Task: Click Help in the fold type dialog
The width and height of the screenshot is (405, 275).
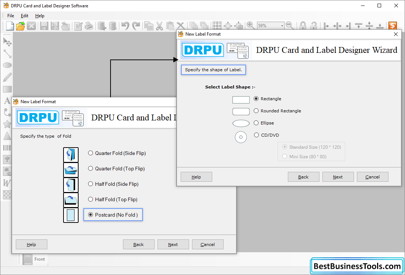Action: 32,245
